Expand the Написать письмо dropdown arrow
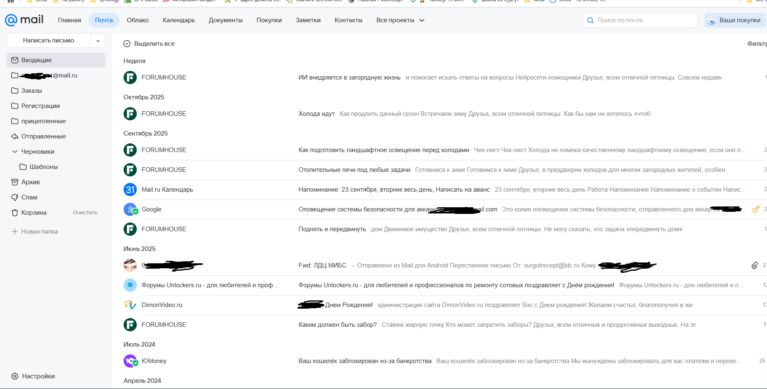This screenshot has height=389, width=767. (x=98, y=41)
